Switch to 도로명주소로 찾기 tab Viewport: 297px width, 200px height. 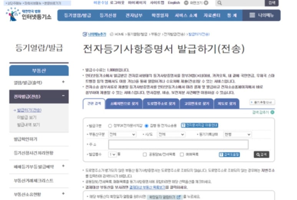point(161,104)
